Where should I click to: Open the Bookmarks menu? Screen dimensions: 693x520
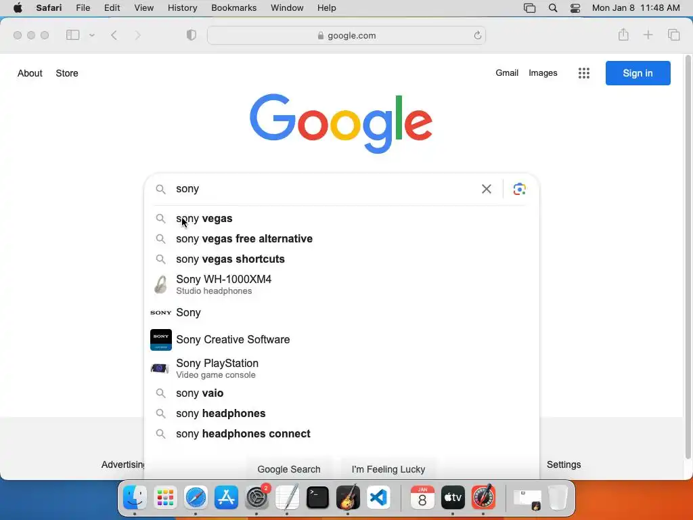[x=233, y=8]
